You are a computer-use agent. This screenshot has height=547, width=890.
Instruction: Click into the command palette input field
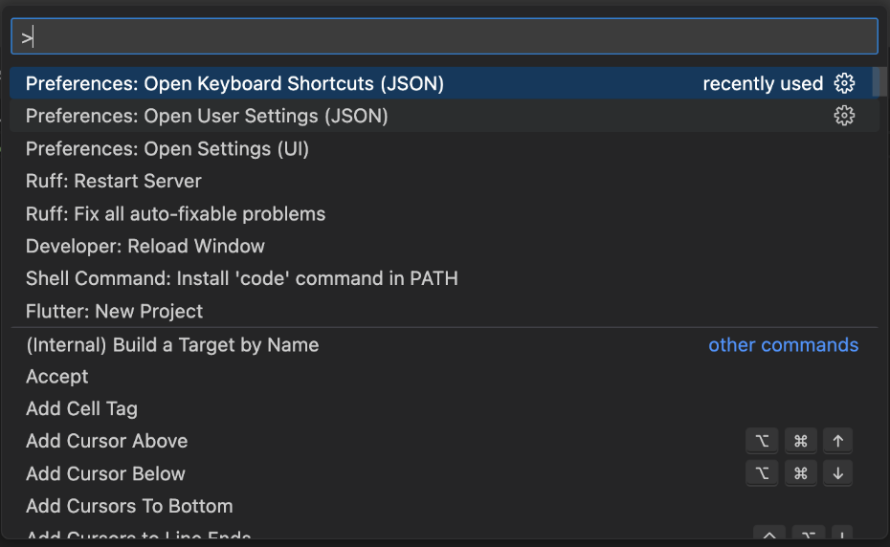[x=444, y=37]
